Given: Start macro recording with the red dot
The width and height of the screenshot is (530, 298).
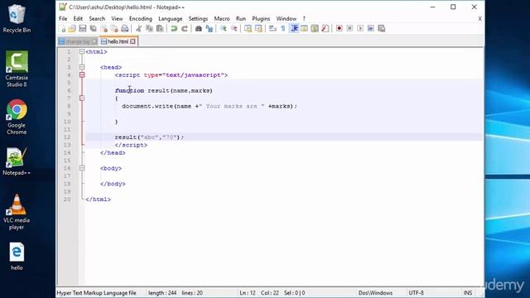Looking at the screenshot, I should point(339,29).
